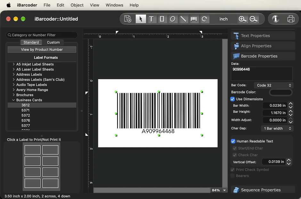Collapse the Business Cards category
This screenshot has height=199, width=301.
[x=13, y=100]
